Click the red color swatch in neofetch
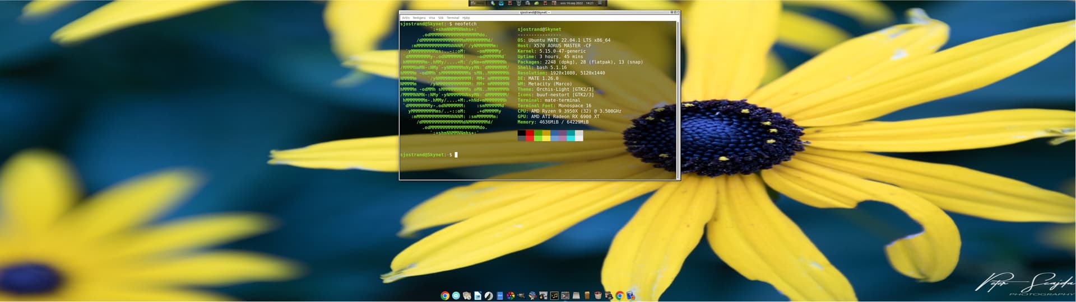 click(x=530, y=135)
